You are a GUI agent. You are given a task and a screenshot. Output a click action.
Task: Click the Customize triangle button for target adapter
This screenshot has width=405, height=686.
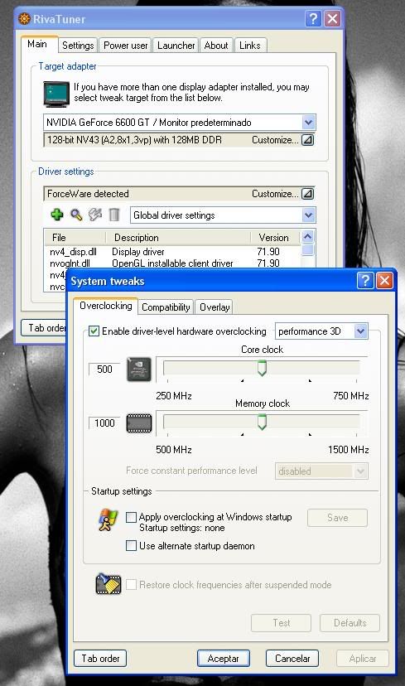pos(308,140)
